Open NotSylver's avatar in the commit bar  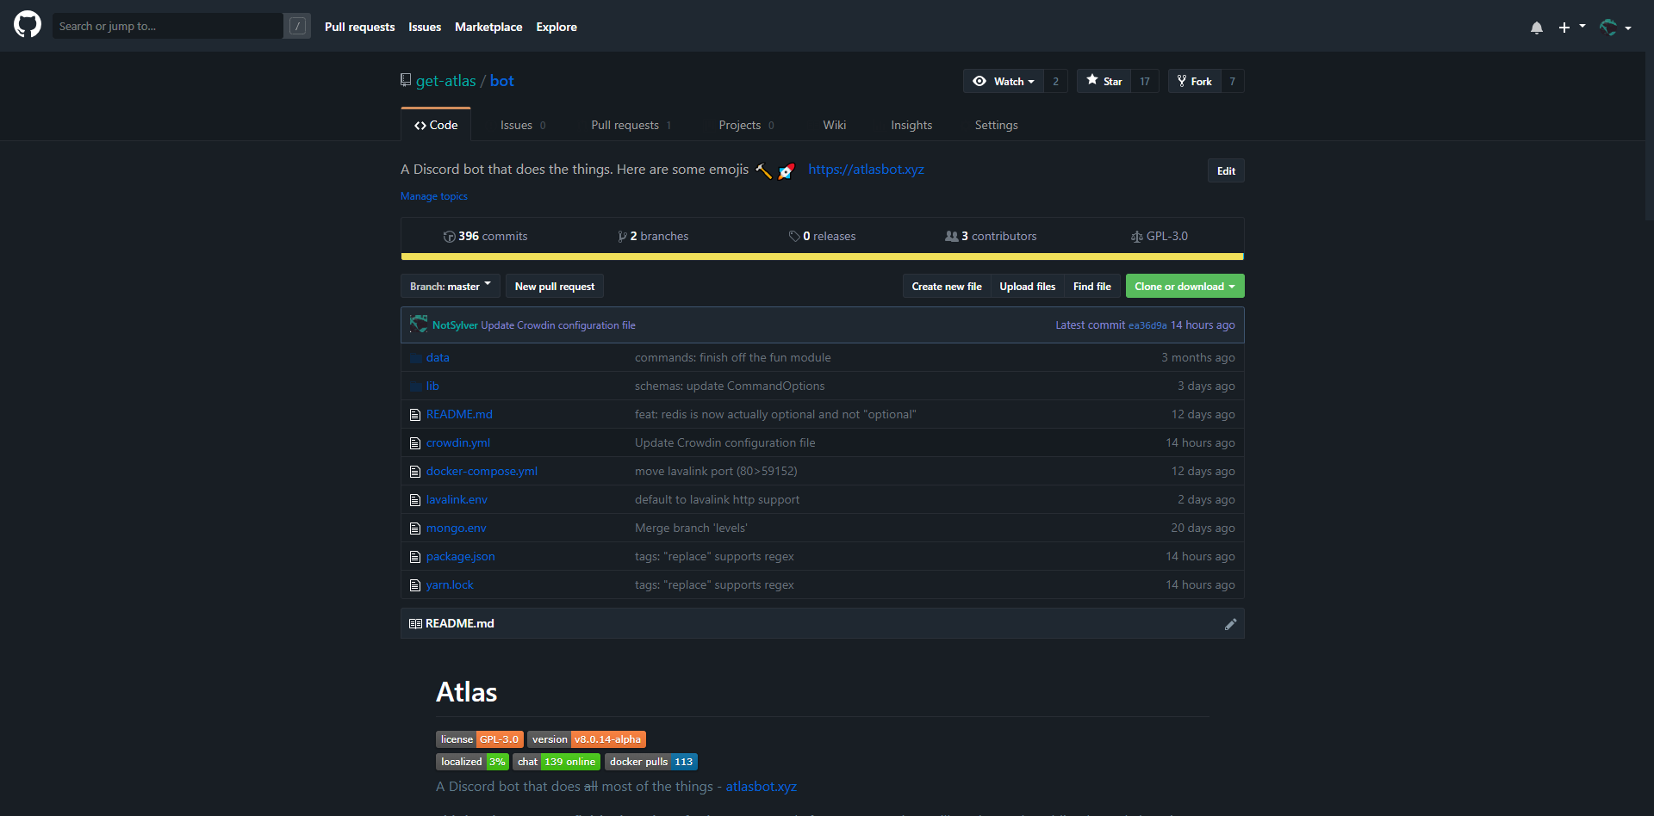coord(419,324)
